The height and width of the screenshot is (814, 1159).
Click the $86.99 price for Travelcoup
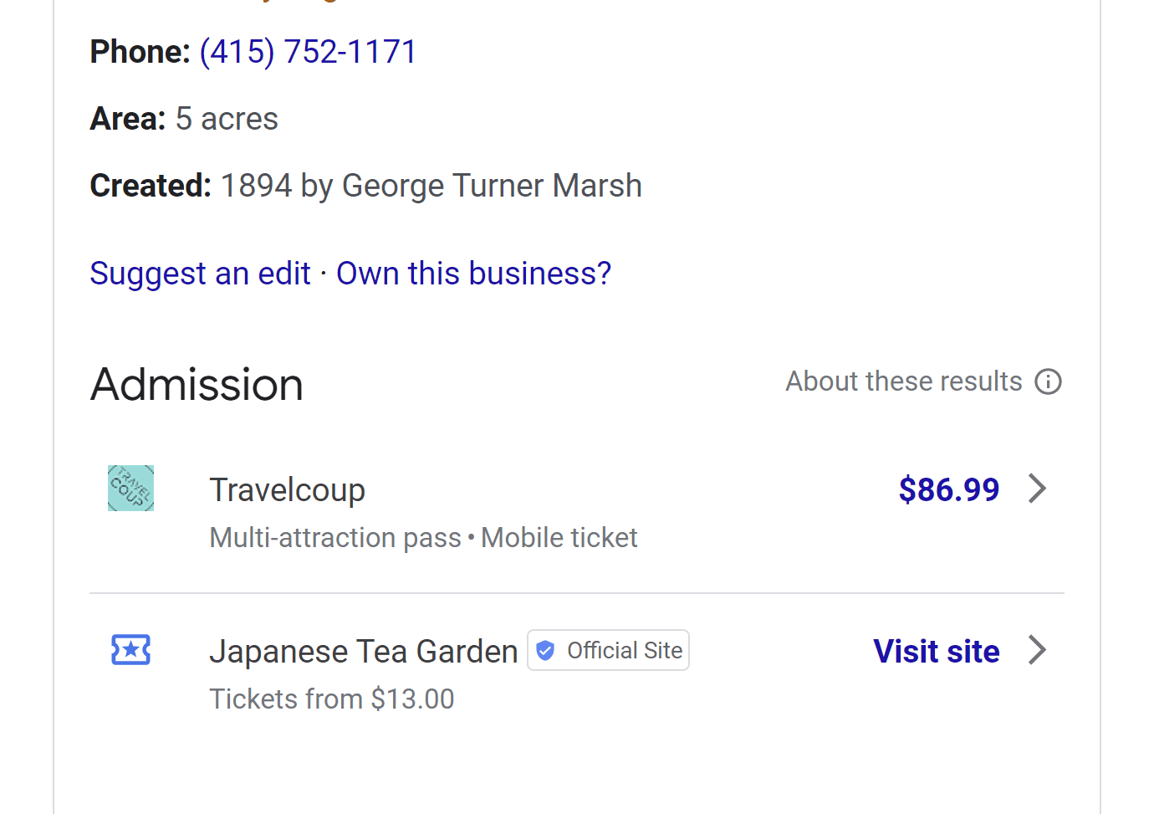948,489
